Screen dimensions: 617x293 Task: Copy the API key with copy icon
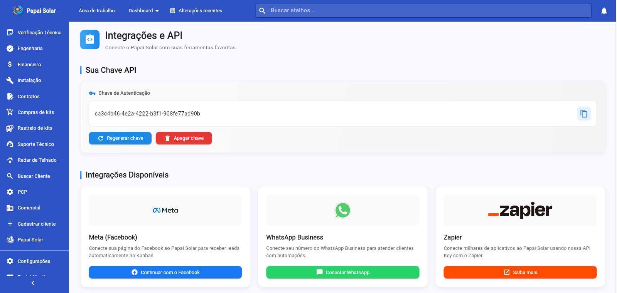coord(584,114)
